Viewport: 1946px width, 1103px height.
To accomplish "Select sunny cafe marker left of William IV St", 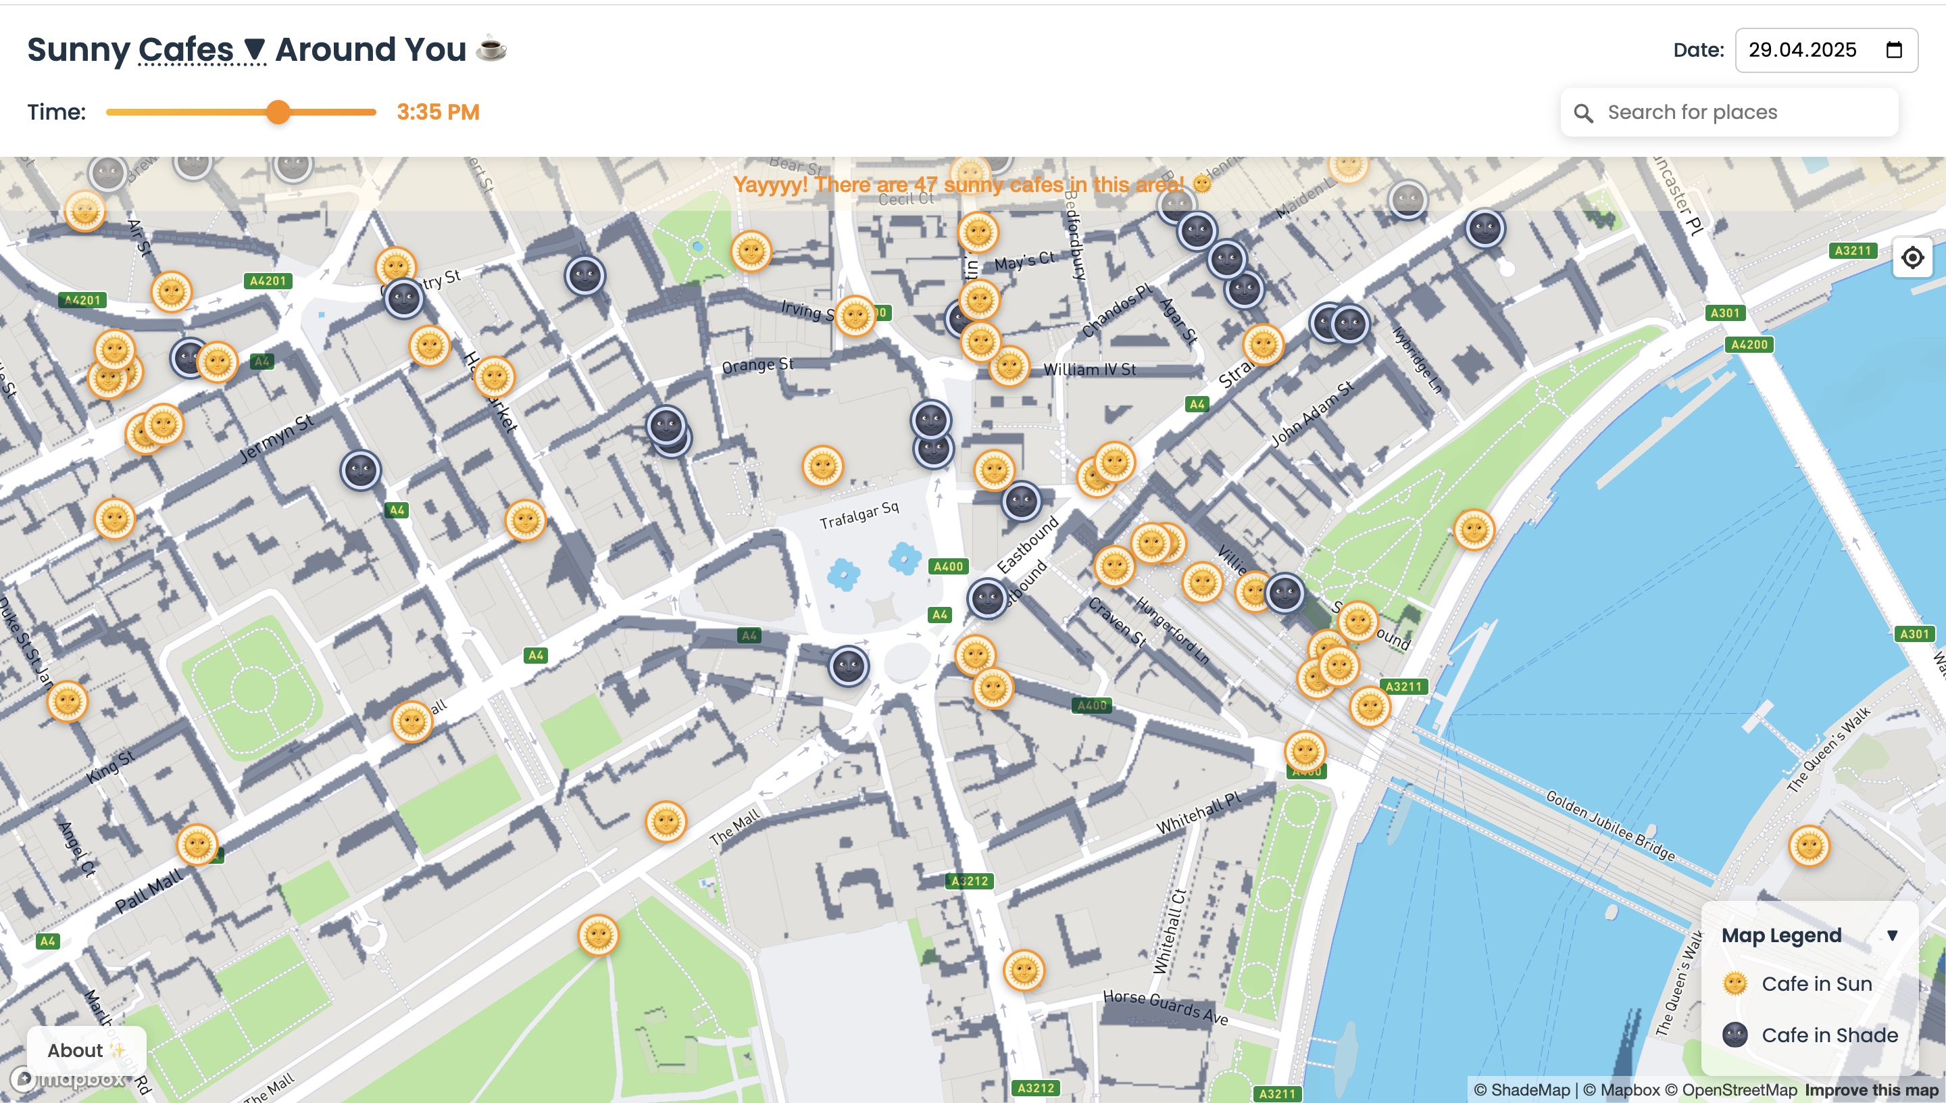I will [1009, 367].
